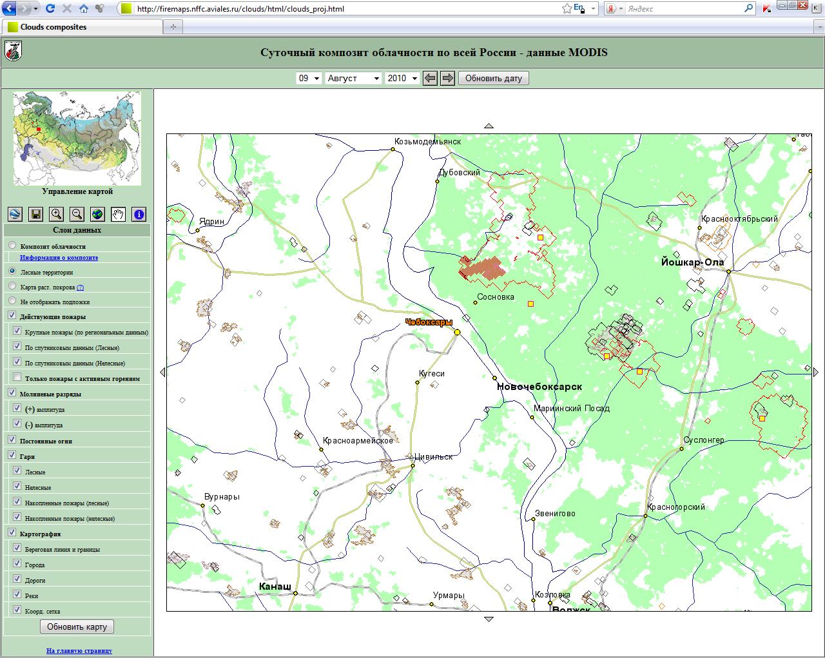The image size is (825, 660).
Task: Open address bar dropdown arrow
Action: 593,9
